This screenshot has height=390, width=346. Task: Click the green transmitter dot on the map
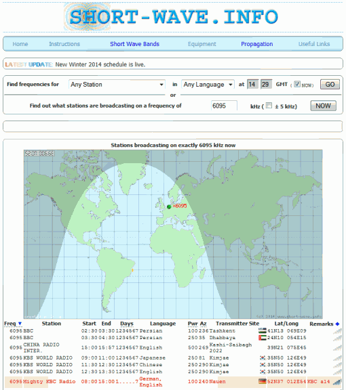coord(169,207)
